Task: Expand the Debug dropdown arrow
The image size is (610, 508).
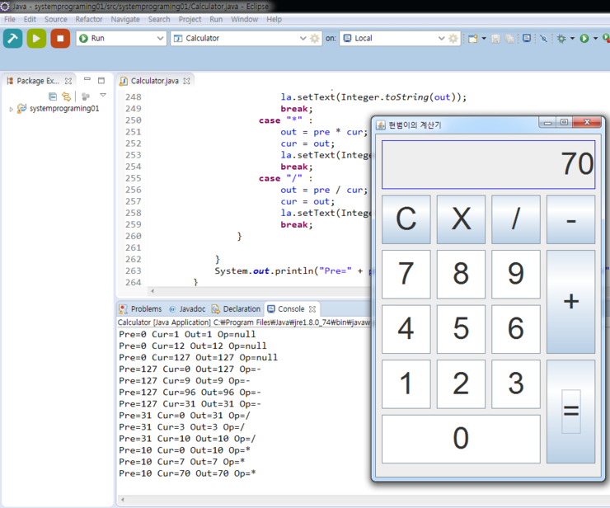Action: point(572,38)
